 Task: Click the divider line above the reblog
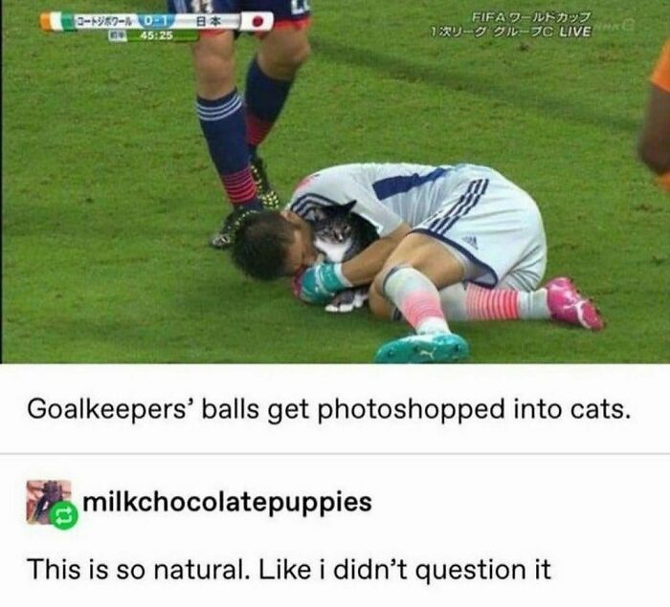coord(335,454)
